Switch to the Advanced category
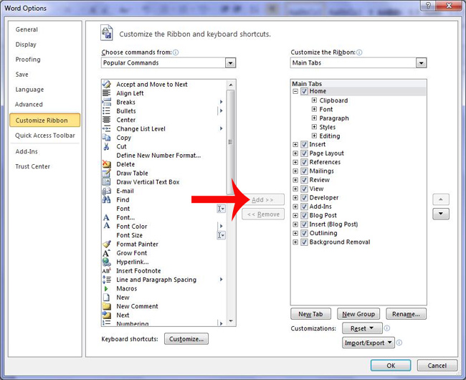This screenshot has width=466, height=380. pyautogui.click(x=29, y=104)
